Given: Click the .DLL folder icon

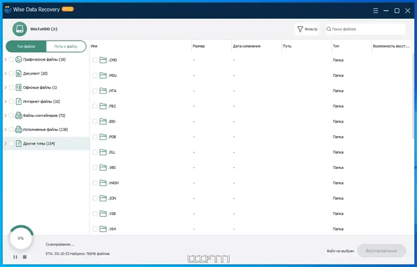Looking at the screenshot, I should tap(103, 152).
